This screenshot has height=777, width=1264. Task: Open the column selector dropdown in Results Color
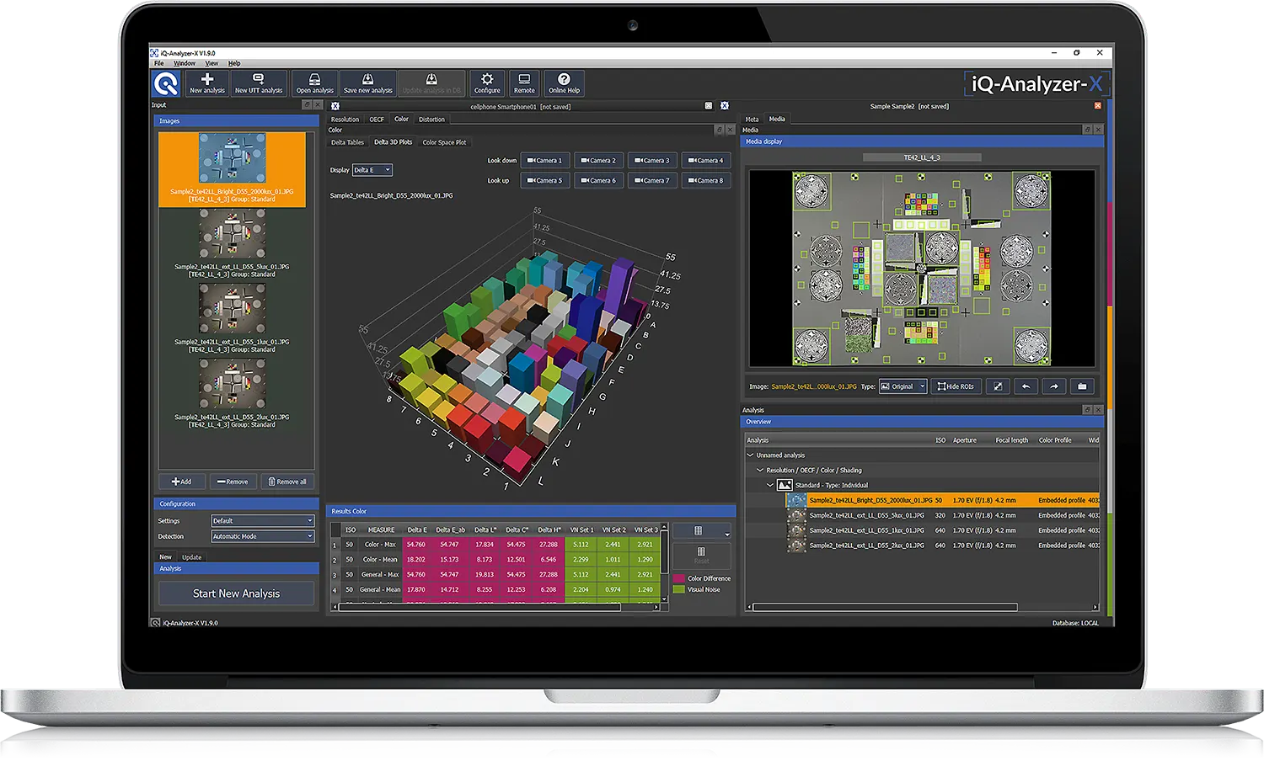coord(701,531)
